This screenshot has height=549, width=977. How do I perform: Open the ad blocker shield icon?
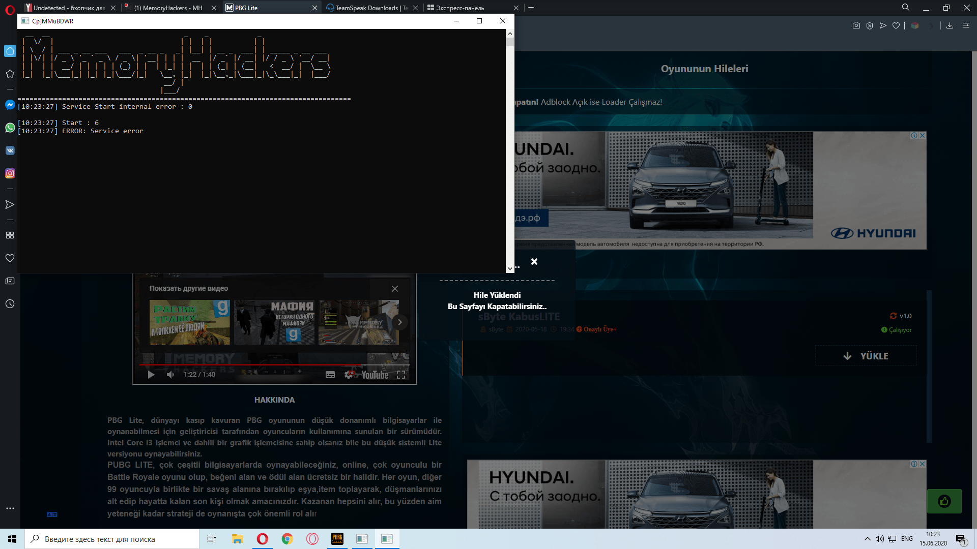click(870, 25)
